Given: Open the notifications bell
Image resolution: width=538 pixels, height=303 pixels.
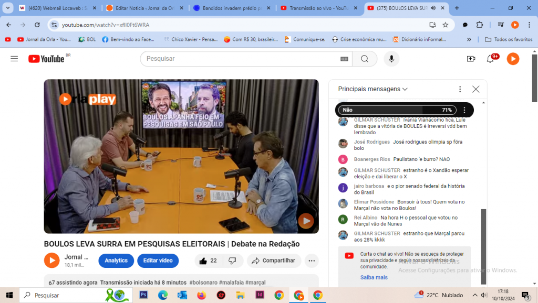Looking at the screenshot, I should (490, 59).
